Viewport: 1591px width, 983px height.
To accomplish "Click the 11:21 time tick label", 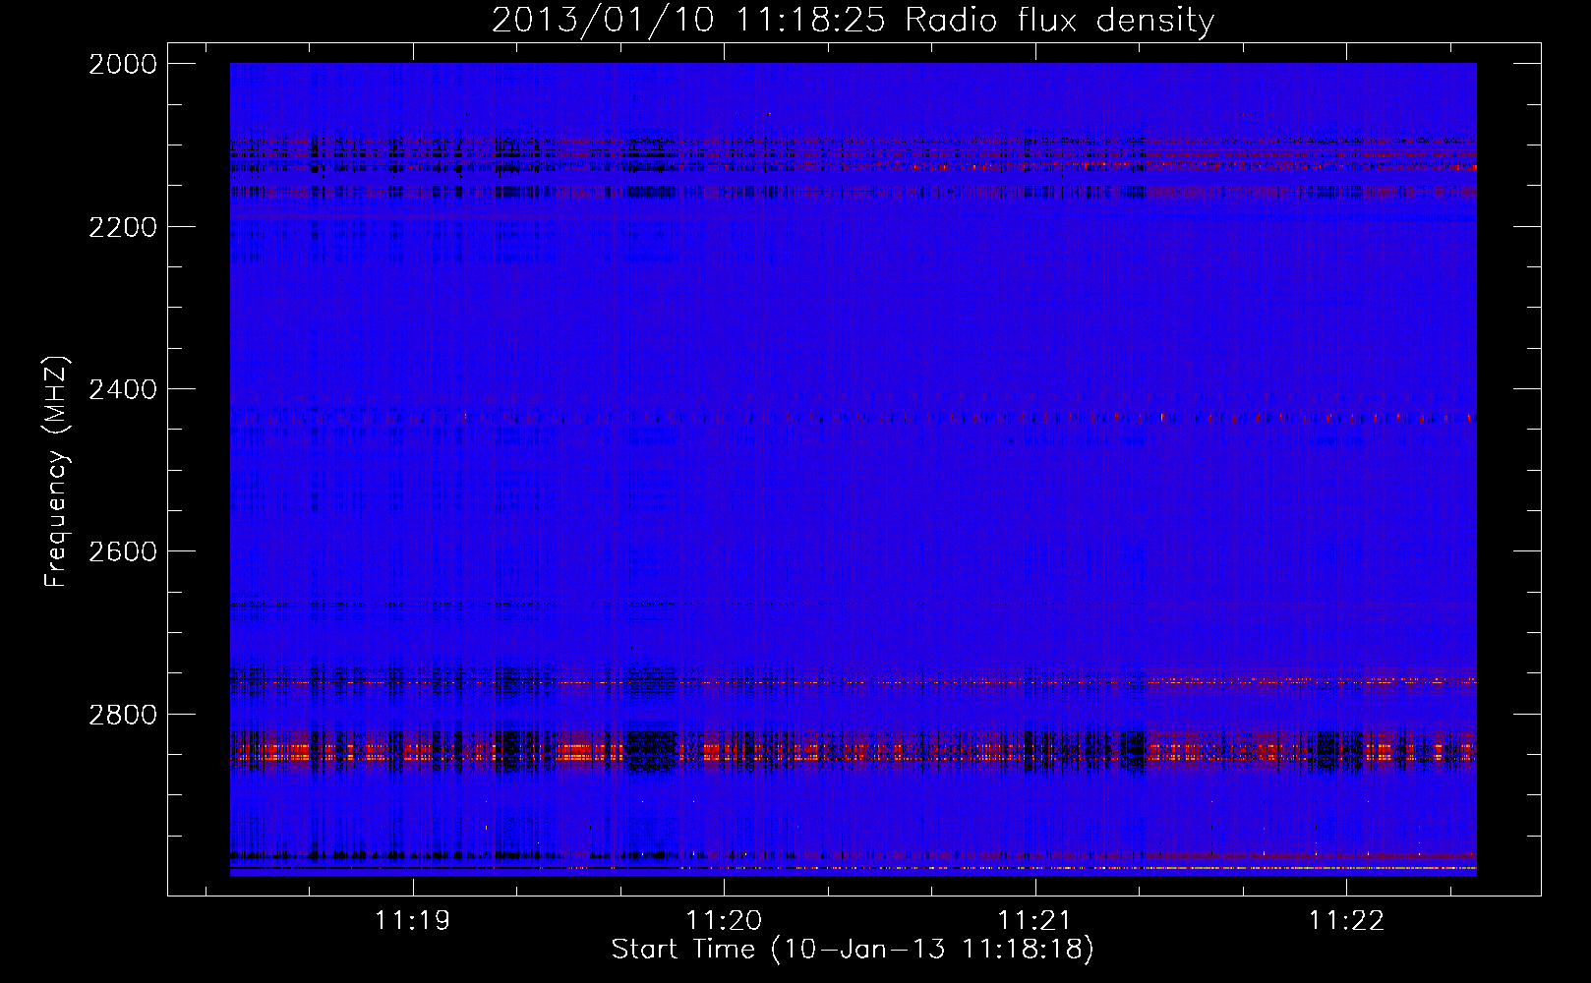I will coord(1034,920).
